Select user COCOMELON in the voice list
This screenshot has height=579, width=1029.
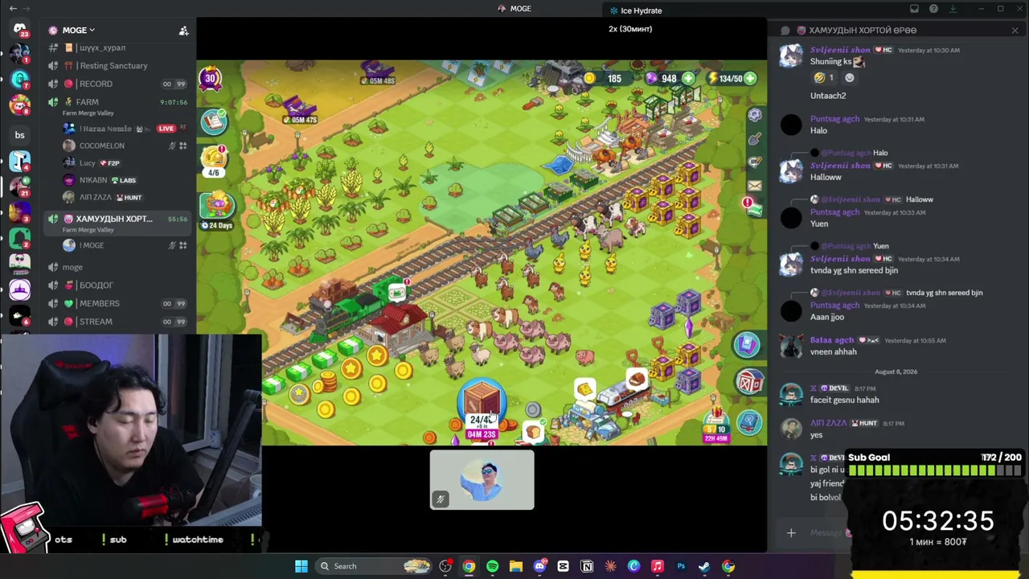click(x=101, y=146)
